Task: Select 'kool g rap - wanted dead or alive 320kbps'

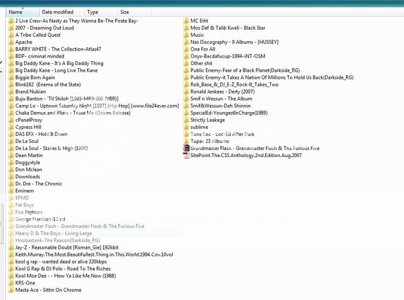Action: tap(61, 262)
